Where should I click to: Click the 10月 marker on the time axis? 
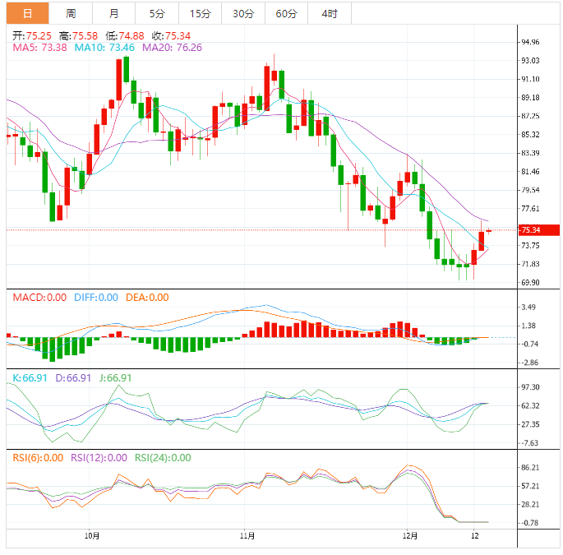[92, 536]
